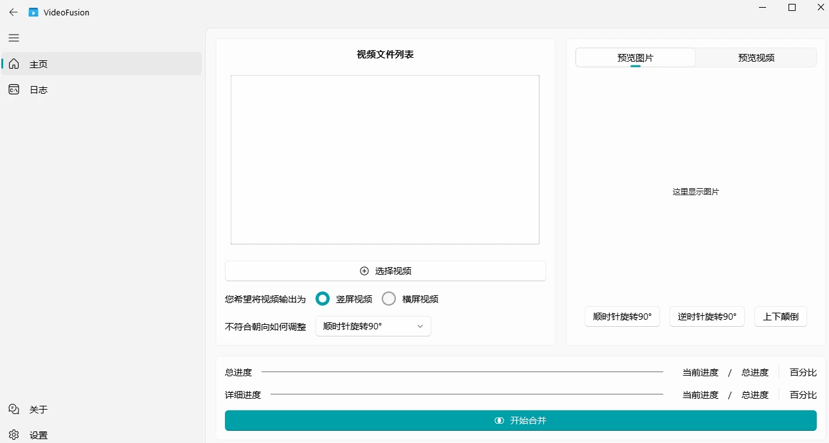Click the plus icon beside 选择视频
This screenshot has width=829, height=443.
click(x=364, y=271)
